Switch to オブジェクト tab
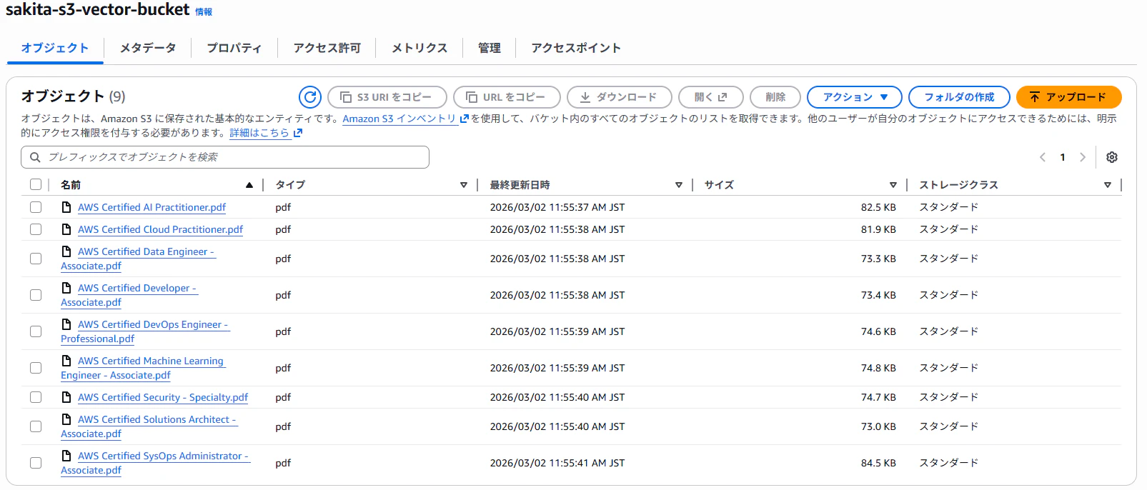 pyautogui.click(x=55, y=48)
